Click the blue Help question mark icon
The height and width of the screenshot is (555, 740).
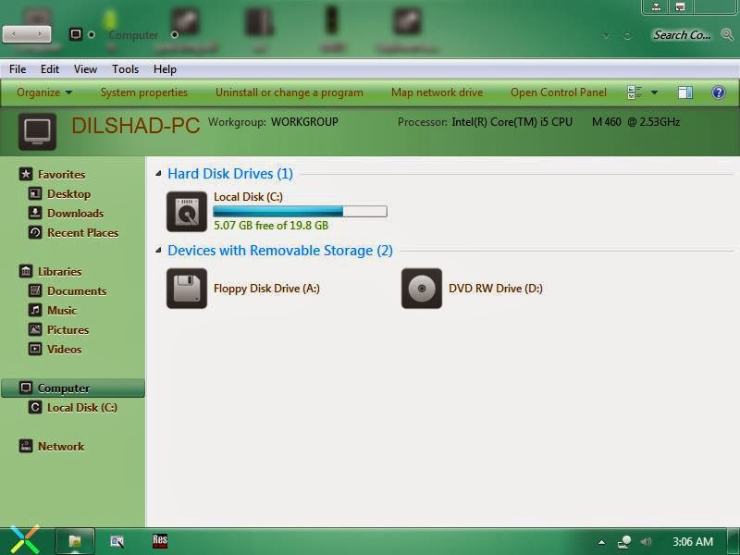tap(719, 92)
